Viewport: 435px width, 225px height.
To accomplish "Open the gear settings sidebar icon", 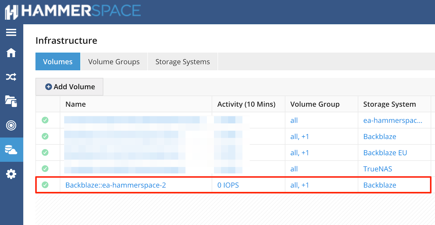I will 11,174.
